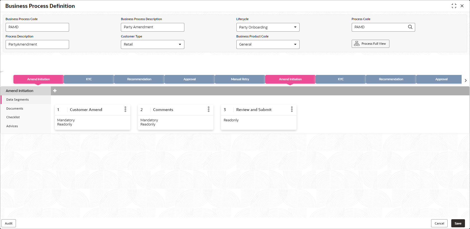Open the Customer Amend card options menu
This screenshot has width=470, height=229.
125,109
